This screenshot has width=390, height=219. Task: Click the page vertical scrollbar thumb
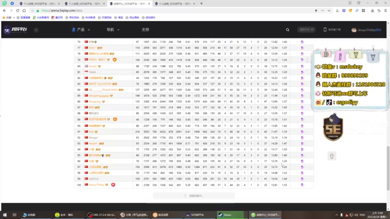coord(388,168)
